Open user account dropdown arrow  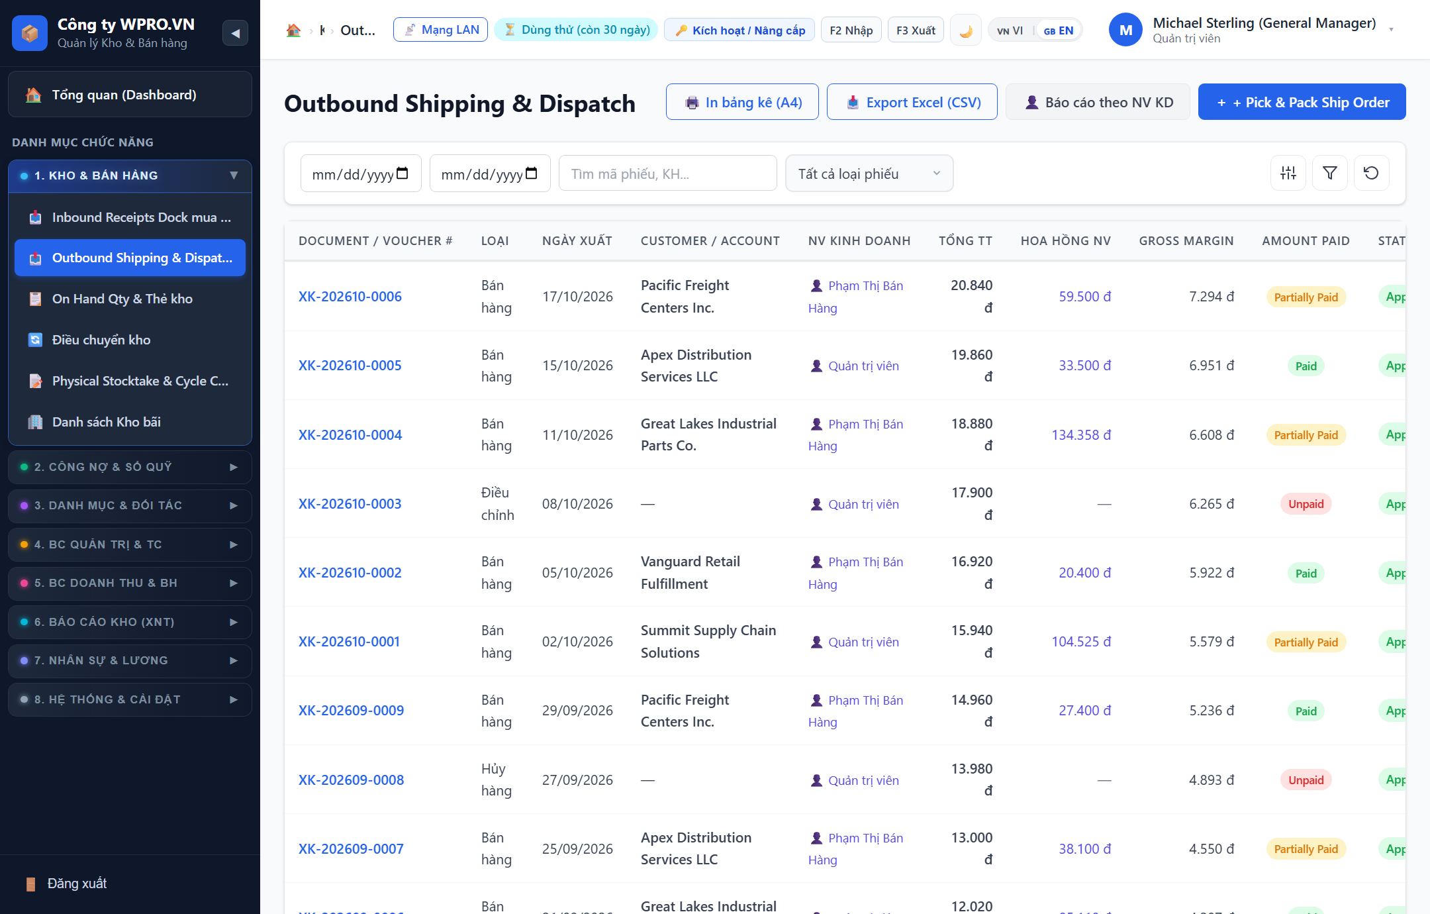pyautogui.click(x=1391, y=30)
